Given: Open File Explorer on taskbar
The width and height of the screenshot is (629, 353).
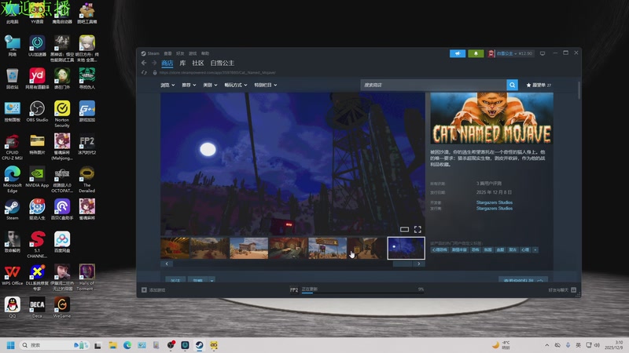Looking at the screenshot, I should pyautogui.click(x=112, y=345).
